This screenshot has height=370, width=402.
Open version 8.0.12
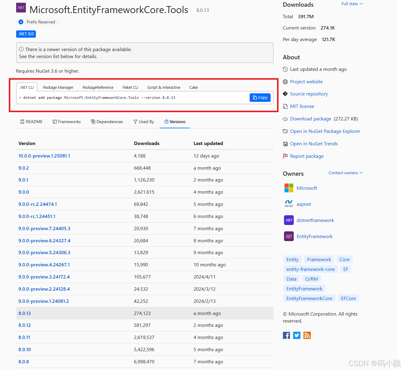(x=24, y=325)
